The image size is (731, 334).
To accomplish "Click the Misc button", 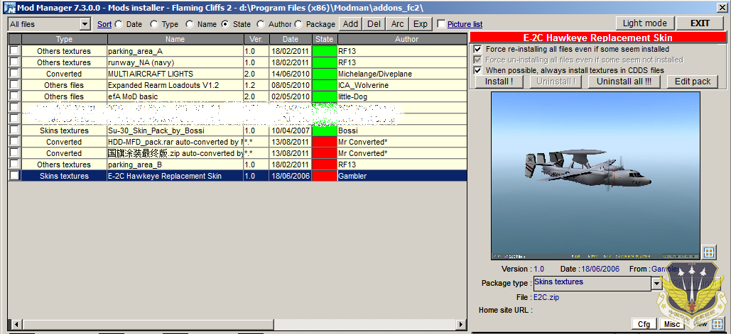I will pyautogui.click(x=672, y=324).
